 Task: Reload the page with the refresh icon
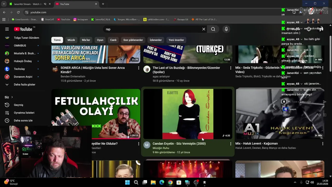(18, 12)
